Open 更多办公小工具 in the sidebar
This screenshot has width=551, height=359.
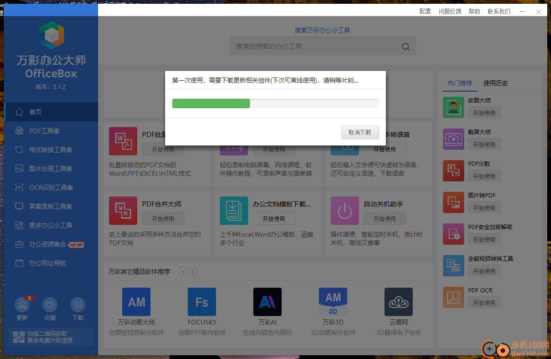coord(51,225)
